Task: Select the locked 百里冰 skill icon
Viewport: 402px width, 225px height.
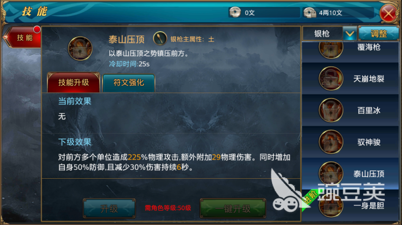Action: tap(331, 110)
